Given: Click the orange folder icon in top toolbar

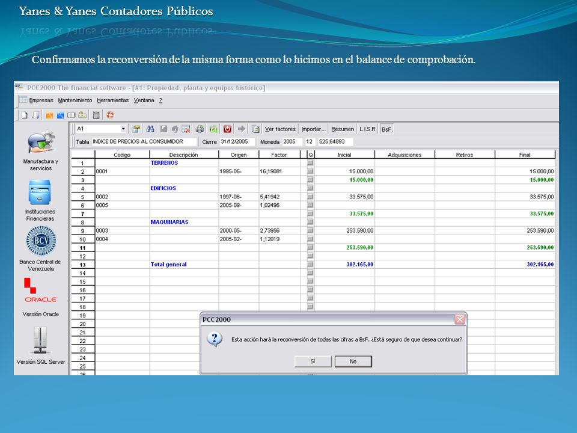Looking at the screenshot, I should click(x=49, y=115).
